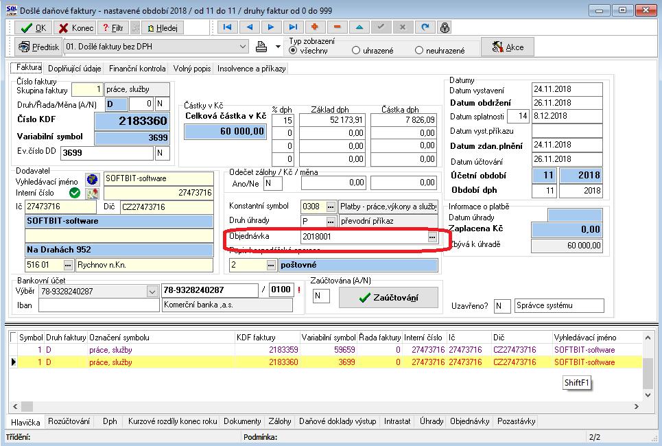Screen dimensions: 662x446
Task: Open the Úhrady bottom tab
Action: click(x=432, y=421)
